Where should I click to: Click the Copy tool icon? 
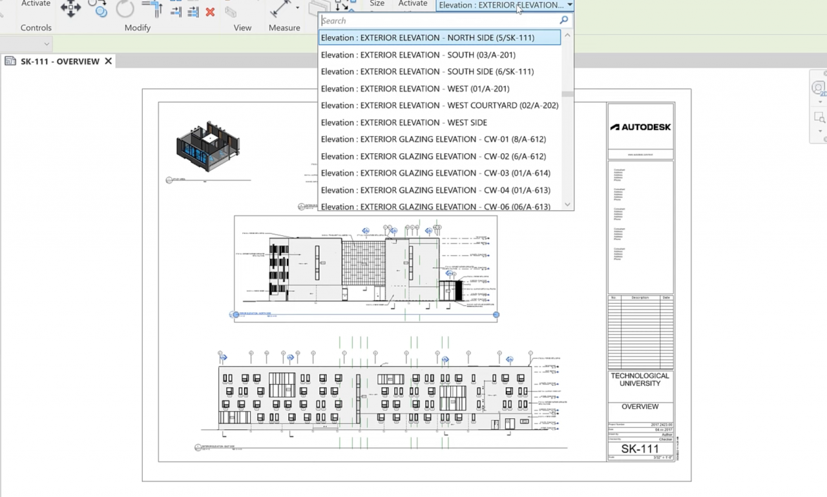pyautogui.click(x=98, y=8)
